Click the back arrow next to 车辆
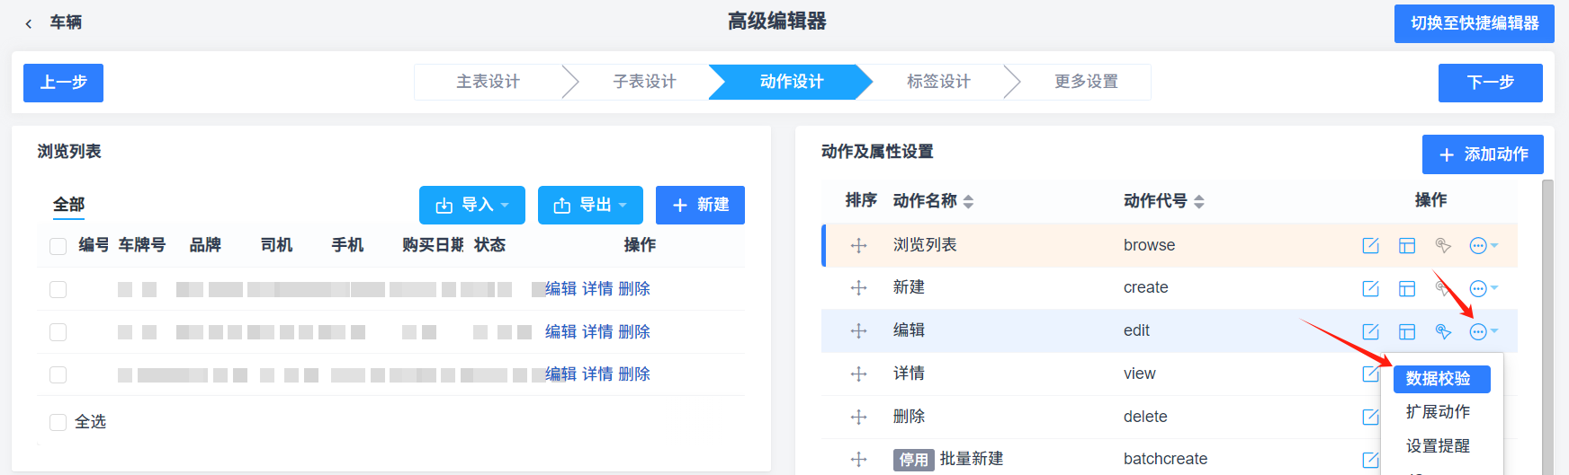The image size is (1569, 475). (29, 23)
